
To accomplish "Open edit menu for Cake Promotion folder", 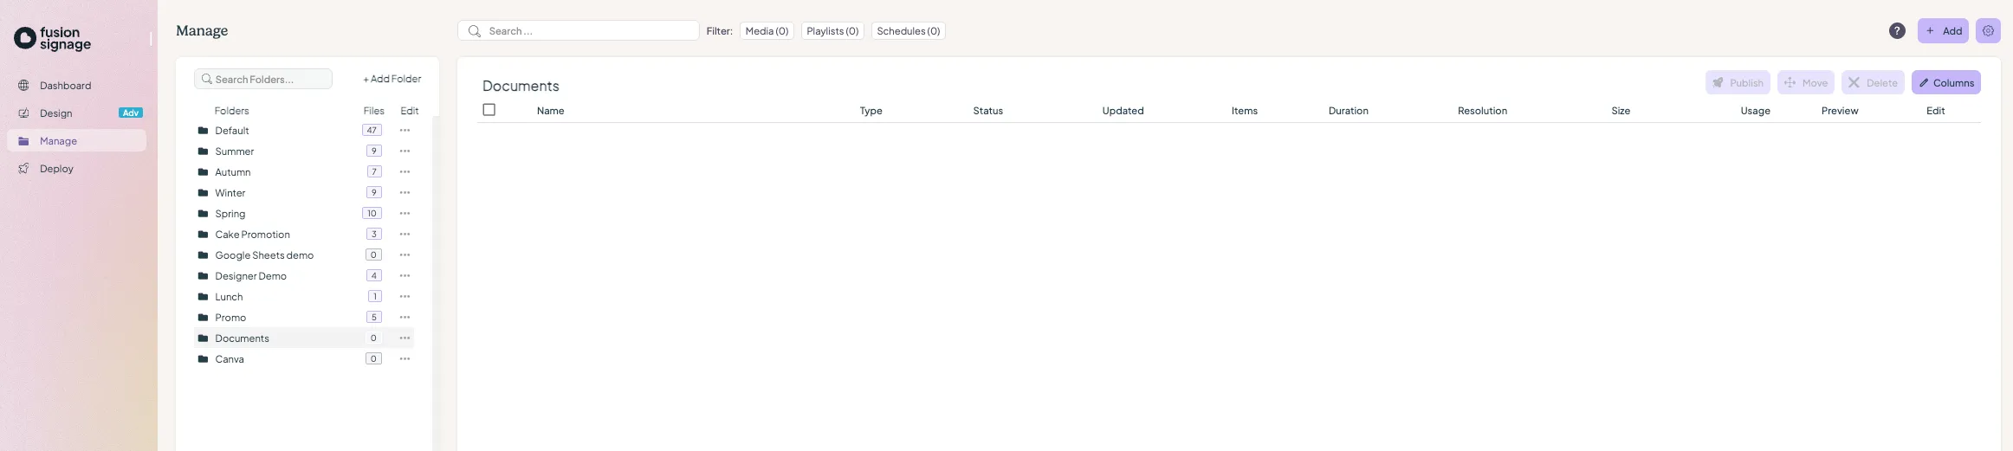I will [405, 235].
